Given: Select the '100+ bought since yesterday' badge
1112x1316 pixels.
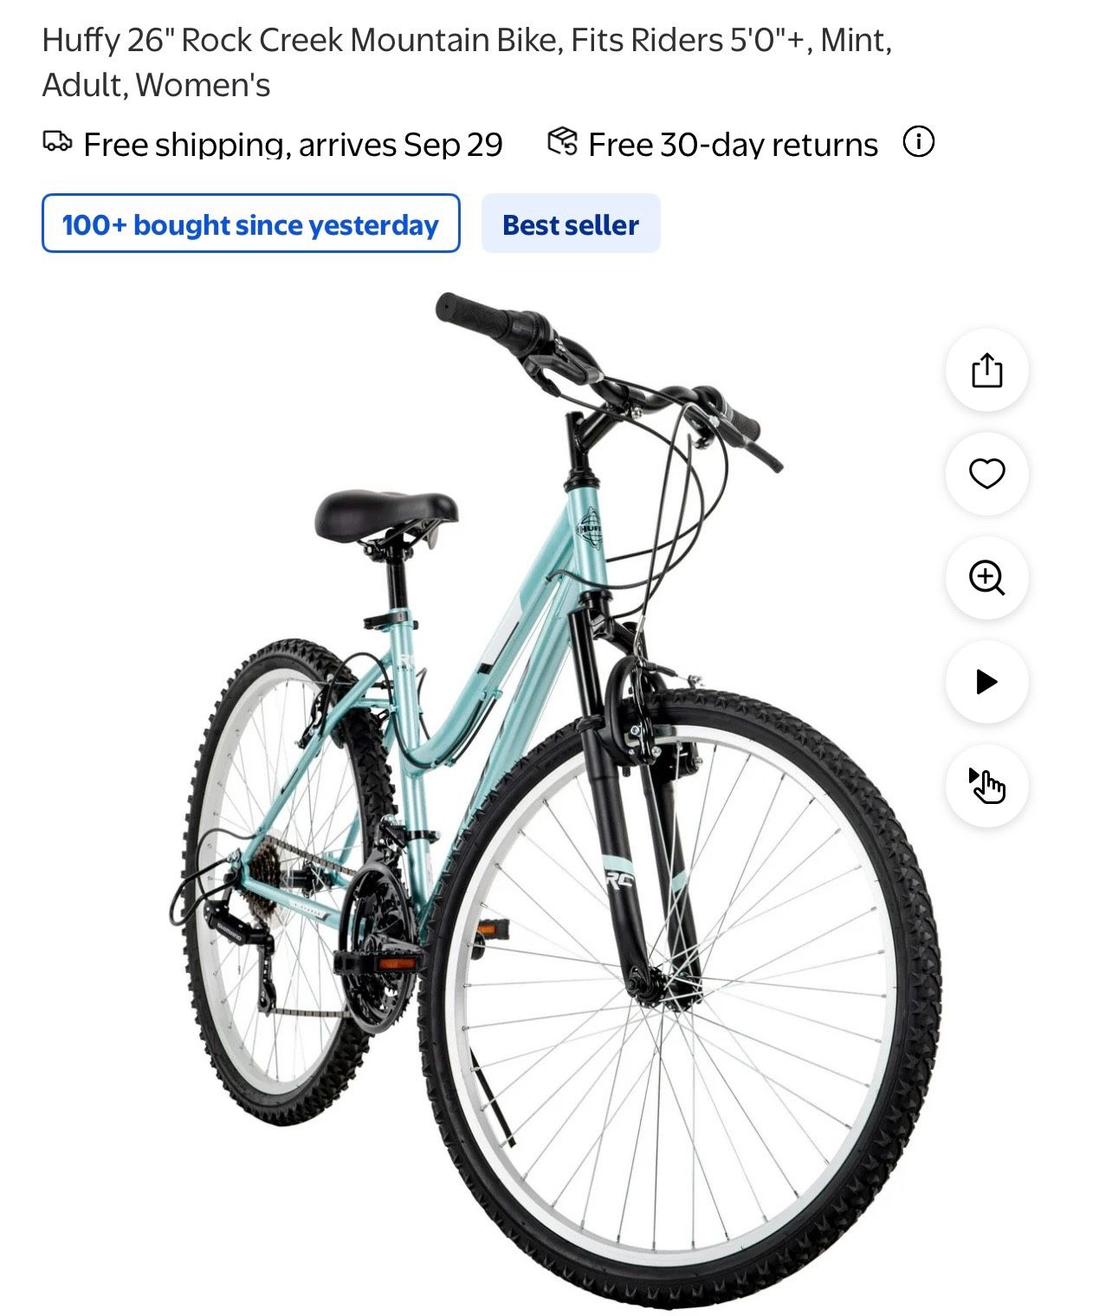Looking at the screenshot, I should pos(250,224).
